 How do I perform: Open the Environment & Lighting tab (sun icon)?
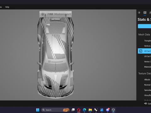click(139, 13)
